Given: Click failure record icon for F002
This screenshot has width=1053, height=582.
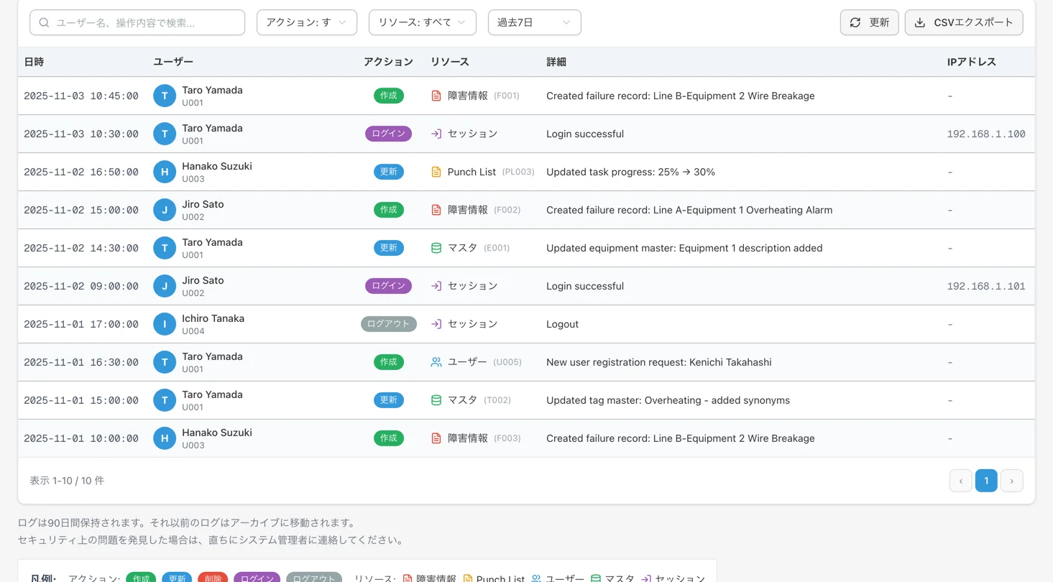Looking at the screenshot, I should 436,210.
